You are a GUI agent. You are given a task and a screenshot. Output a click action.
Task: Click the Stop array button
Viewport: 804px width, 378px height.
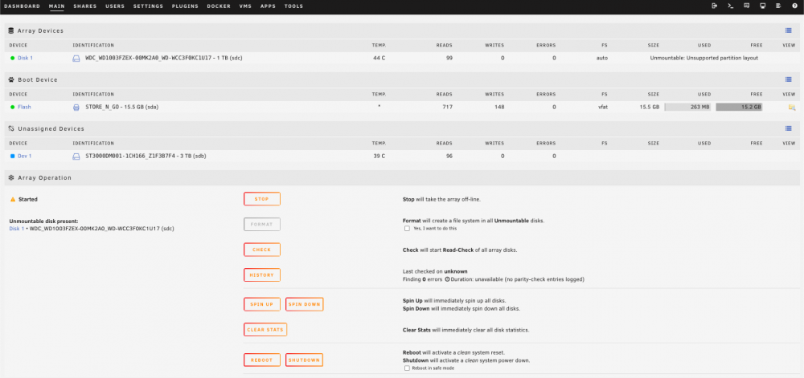tap(262, 199)
